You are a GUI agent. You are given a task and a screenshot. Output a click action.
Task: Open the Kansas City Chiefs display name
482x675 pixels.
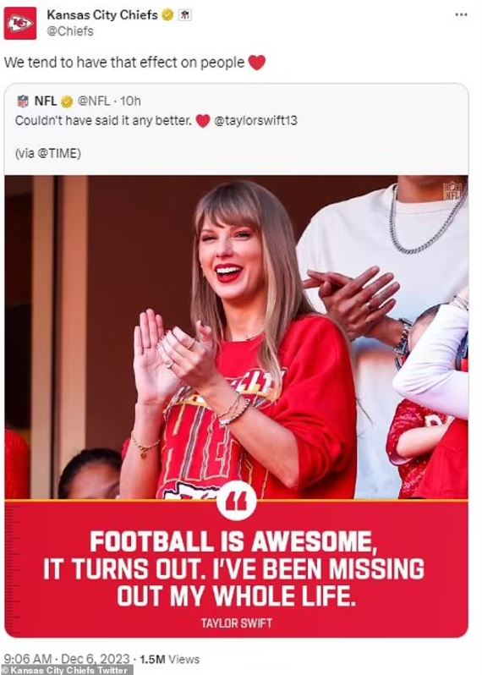[x=102, y=15]
